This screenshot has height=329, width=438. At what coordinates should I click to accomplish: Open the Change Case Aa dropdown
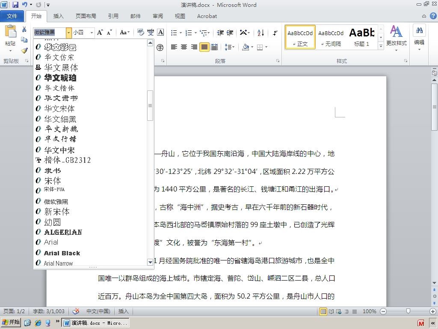pyautogui.click(x=124, y=33)
